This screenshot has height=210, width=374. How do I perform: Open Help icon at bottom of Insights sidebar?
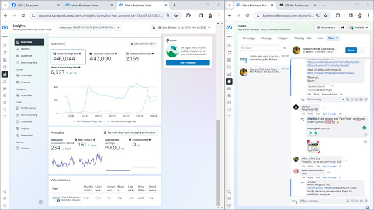click(x=5, y=205)
